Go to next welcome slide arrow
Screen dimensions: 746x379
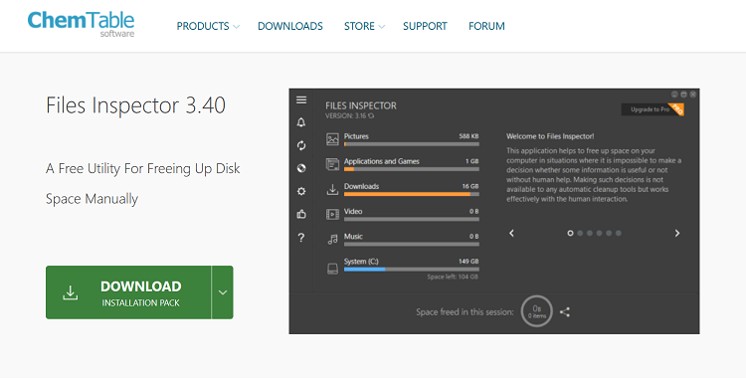(x=677, y=233)
